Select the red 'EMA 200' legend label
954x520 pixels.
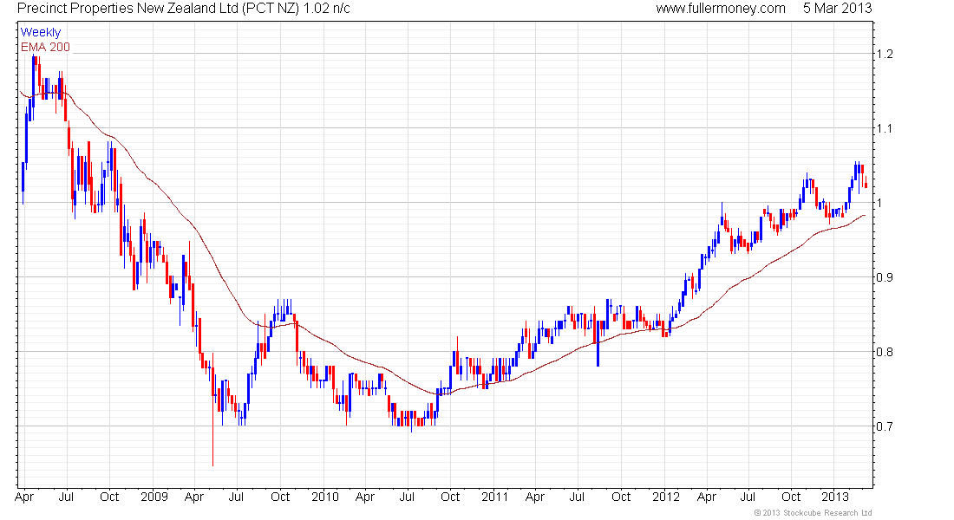pos(45,47)
